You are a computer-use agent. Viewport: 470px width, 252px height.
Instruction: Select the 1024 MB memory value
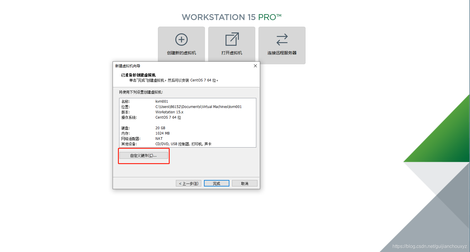click(163, 133)
